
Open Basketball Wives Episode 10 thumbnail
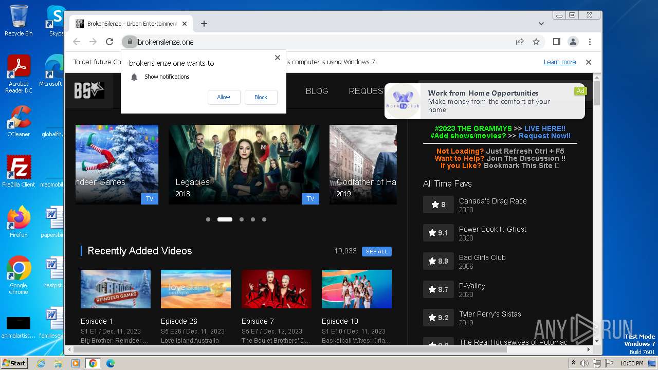point(357,289)
